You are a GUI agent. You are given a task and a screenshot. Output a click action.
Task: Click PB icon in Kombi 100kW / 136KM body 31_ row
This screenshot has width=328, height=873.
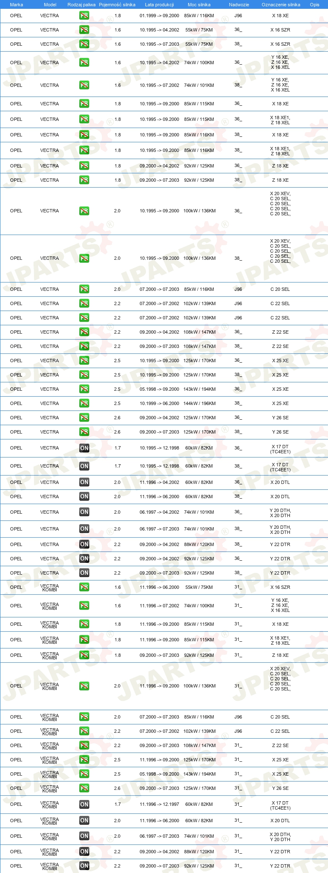pyautogui.click(x=84, y=686)
